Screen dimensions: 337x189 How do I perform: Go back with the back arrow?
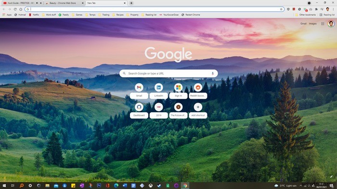coord(4,9)
